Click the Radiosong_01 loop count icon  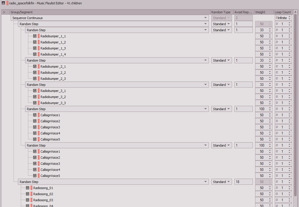click(x=277, y=188)
